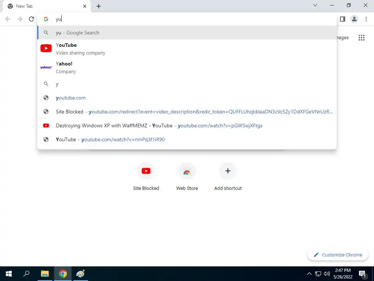The width and height of the screenshot is (374, 281).
Task: Open Destroying Windows XP with WaffMEMZ suggestion
Action: (x=187, y=125)
